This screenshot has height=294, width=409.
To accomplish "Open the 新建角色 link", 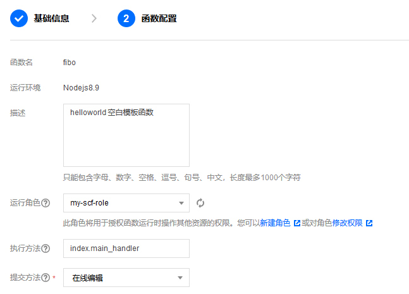I will click(x=275, y=223).
